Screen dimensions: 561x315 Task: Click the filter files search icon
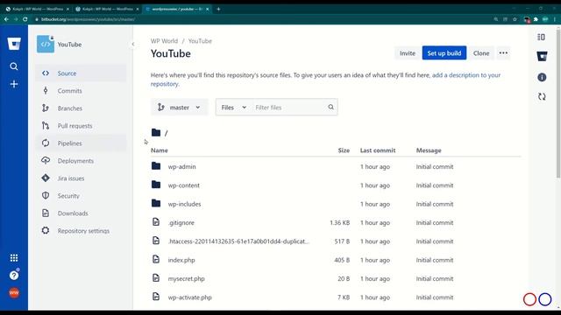pos(330,107)
